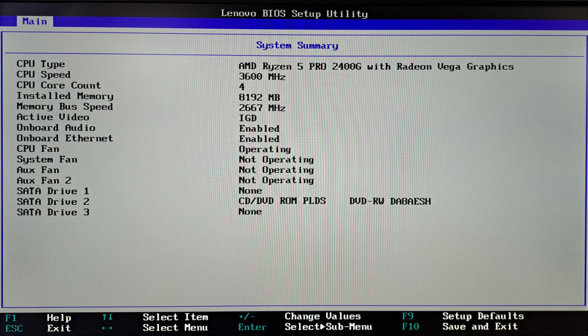The image size is (588, 336).
Task: Click the DVD-RW DA8AESH model text
Action: [x=390, y=202]
